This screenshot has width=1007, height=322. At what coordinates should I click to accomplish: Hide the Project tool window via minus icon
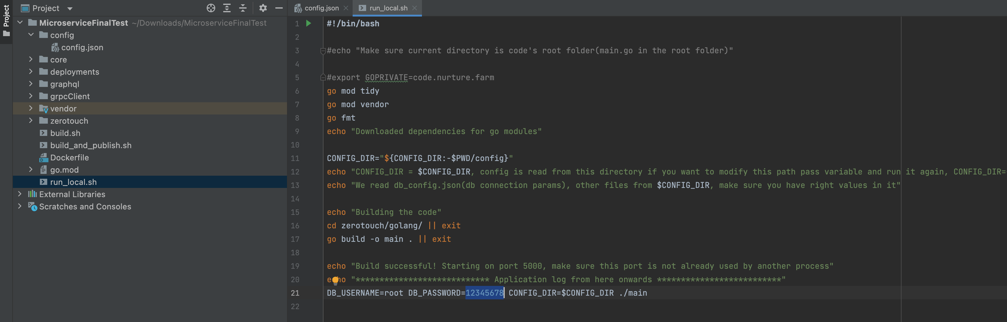[x=278, y=8]
